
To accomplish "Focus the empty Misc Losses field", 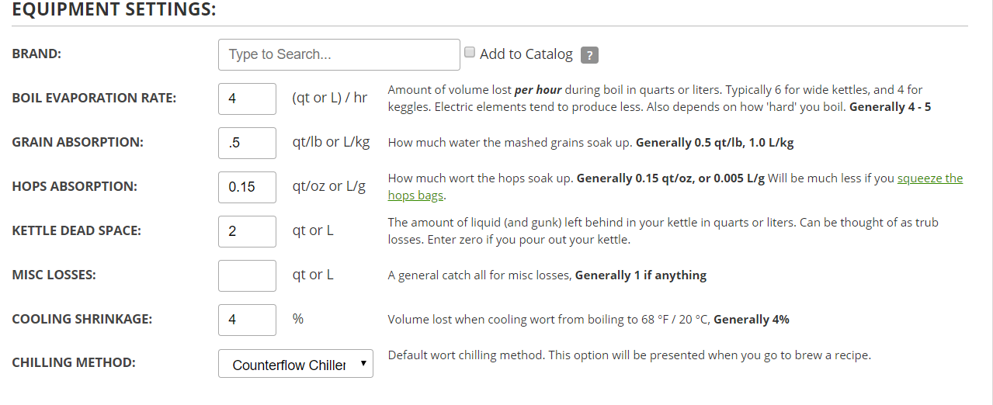I will click(247, 275).
